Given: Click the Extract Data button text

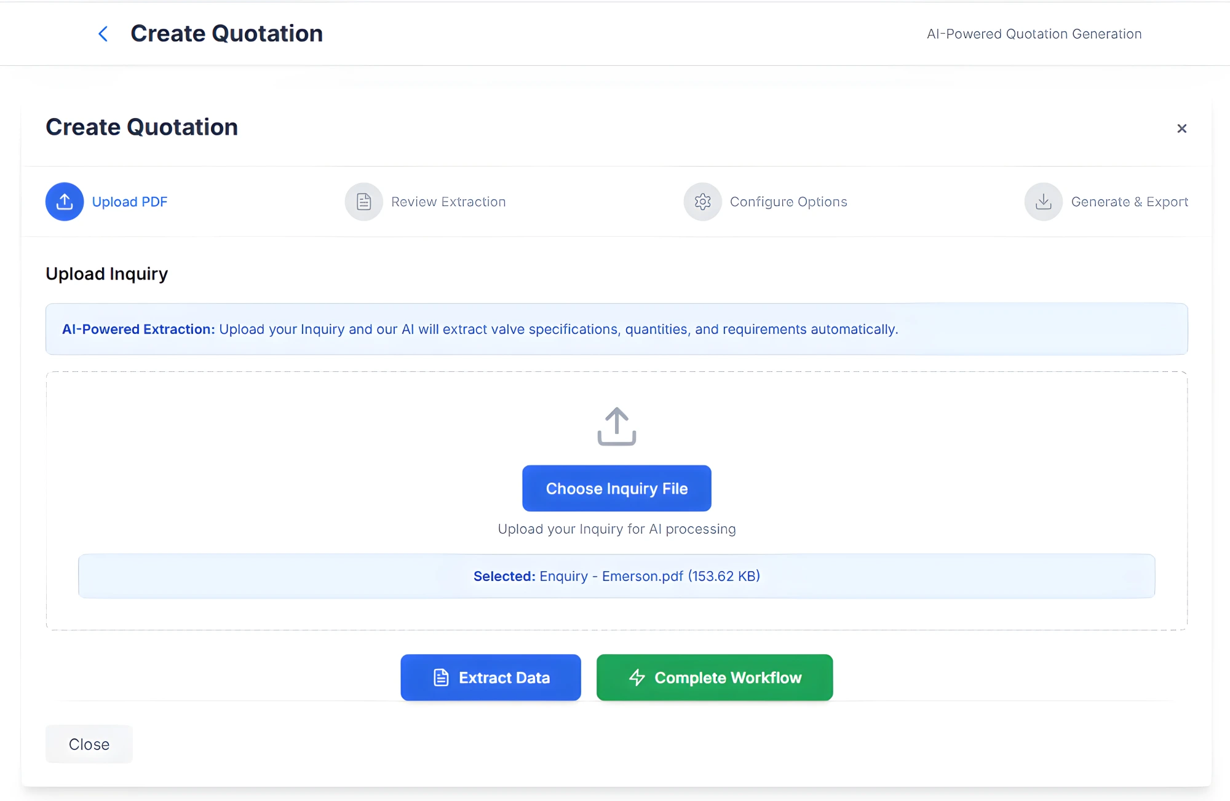Looking at the screenshot, I should 504,677.
